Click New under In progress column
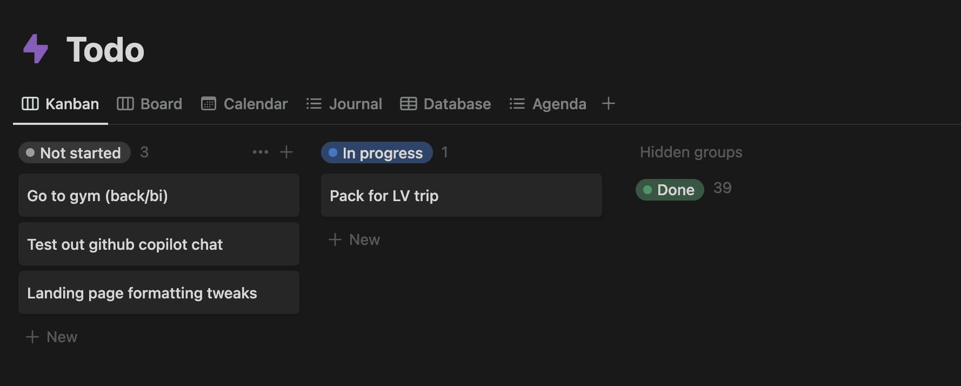The width and height of the screenshot is (961, 386). point(355,239)
